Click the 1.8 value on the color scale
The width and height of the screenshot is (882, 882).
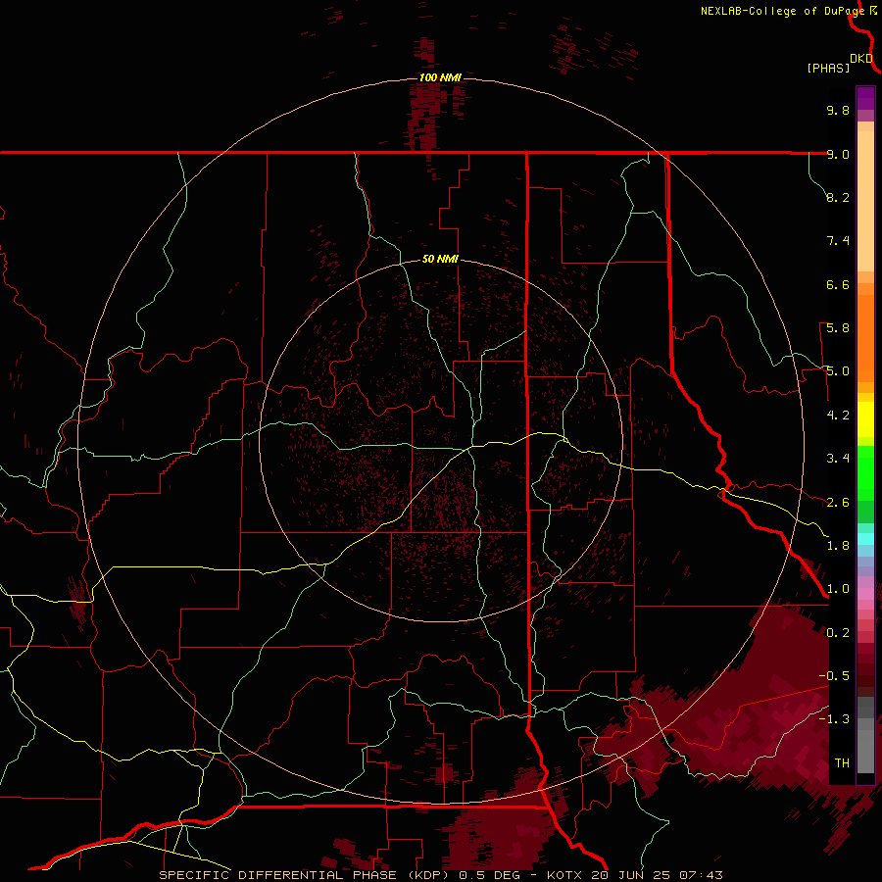click(x=838, y=546)
